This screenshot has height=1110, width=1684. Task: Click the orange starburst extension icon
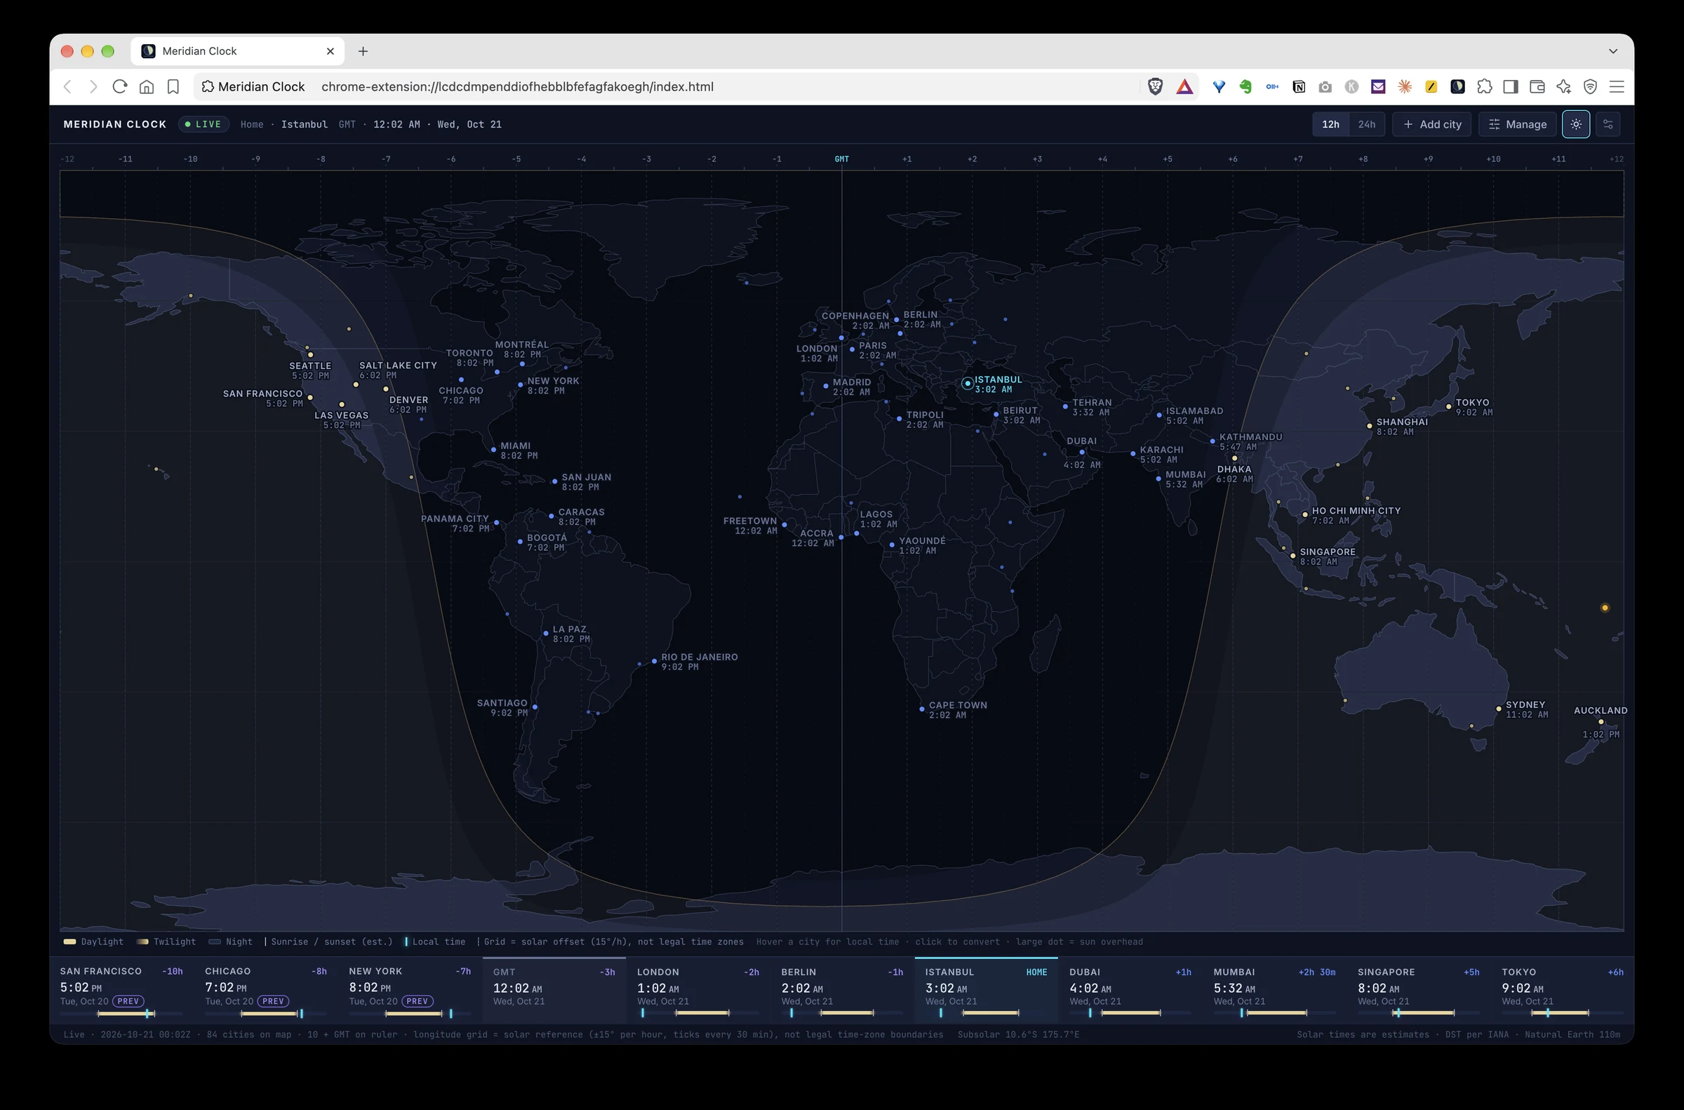pos(1405,86)
